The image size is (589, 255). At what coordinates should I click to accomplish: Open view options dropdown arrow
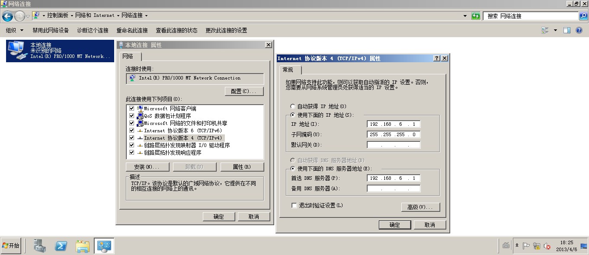[556, 30]
